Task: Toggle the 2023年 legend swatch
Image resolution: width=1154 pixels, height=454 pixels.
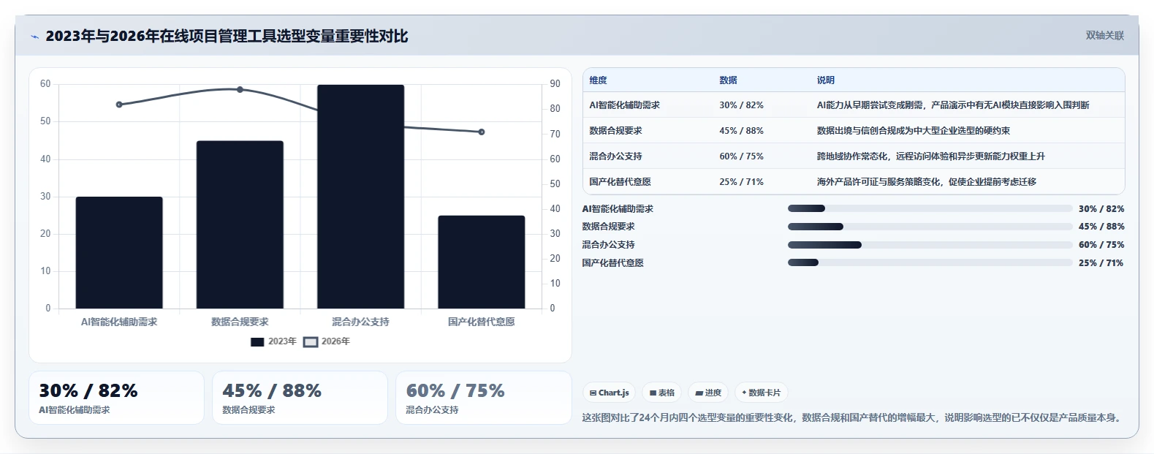Action: pyautogui.click(x=257, y=341)
